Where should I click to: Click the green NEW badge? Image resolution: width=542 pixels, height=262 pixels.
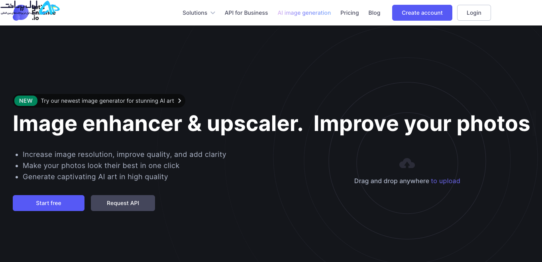click(26, 101)
